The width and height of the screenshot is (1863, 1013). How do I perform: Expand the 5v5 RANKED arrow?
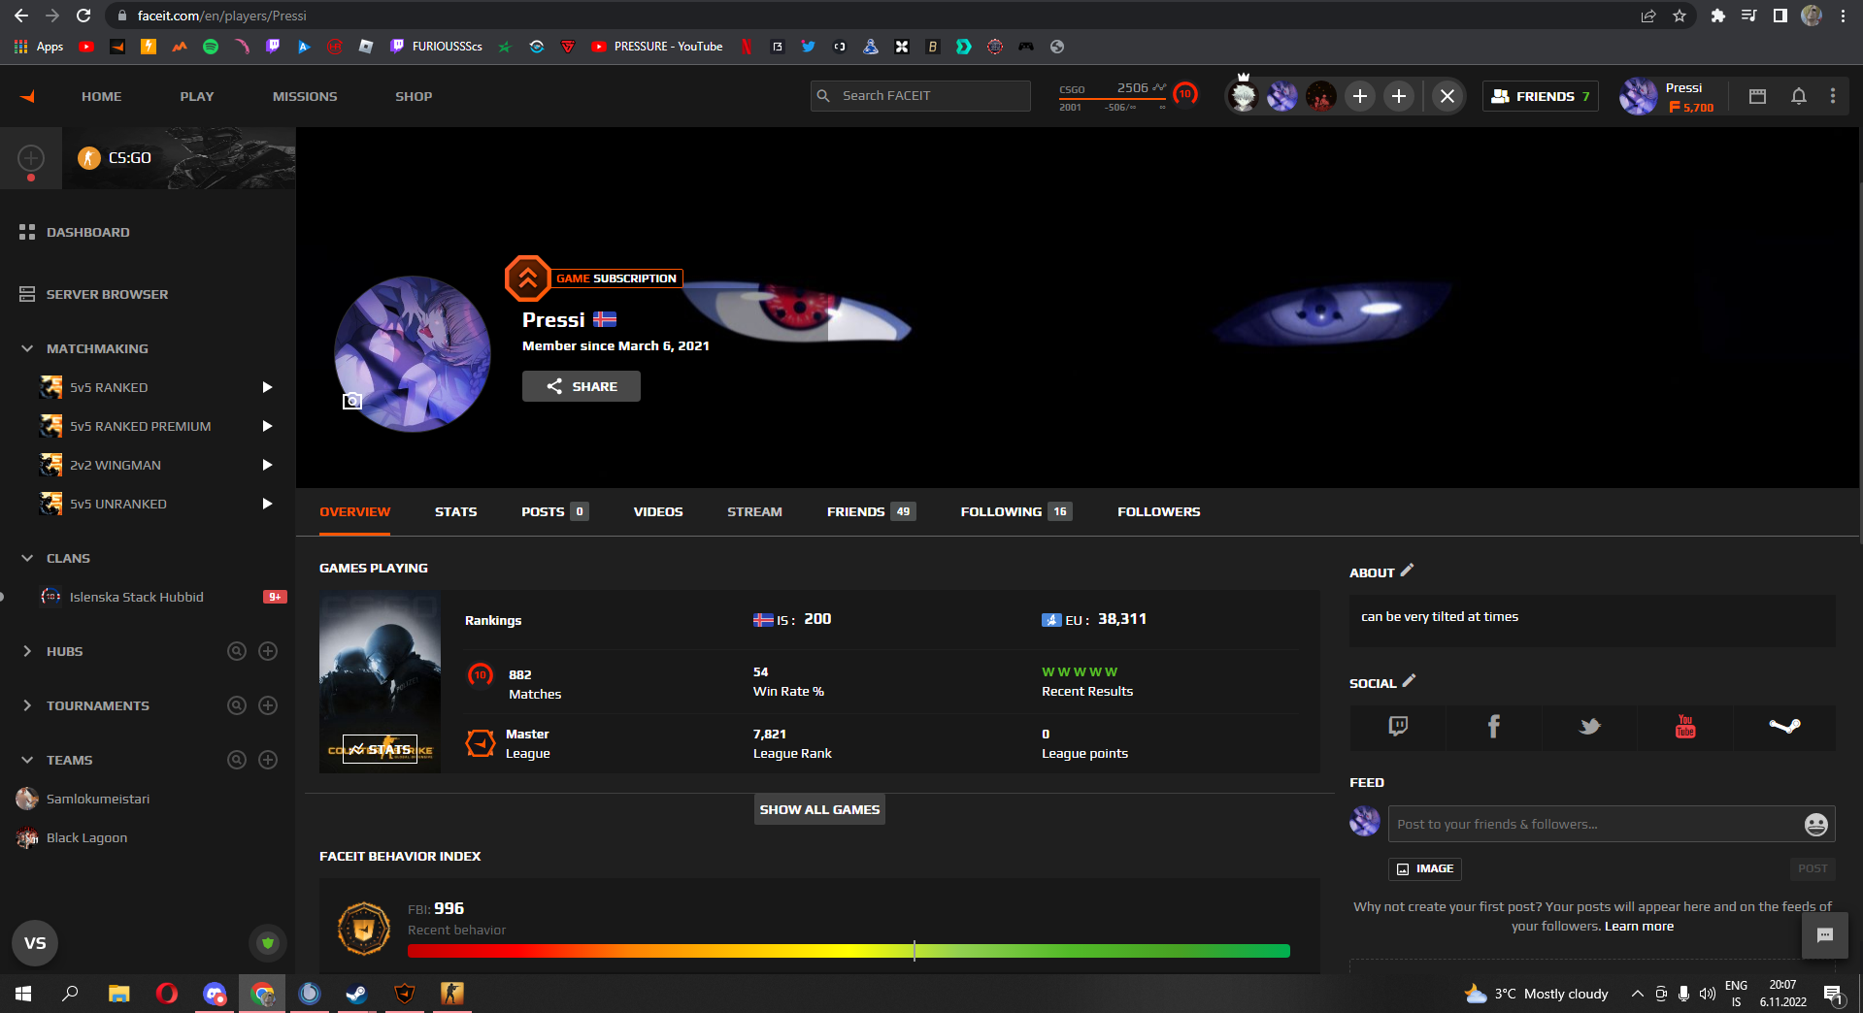(x=267, y=387)
